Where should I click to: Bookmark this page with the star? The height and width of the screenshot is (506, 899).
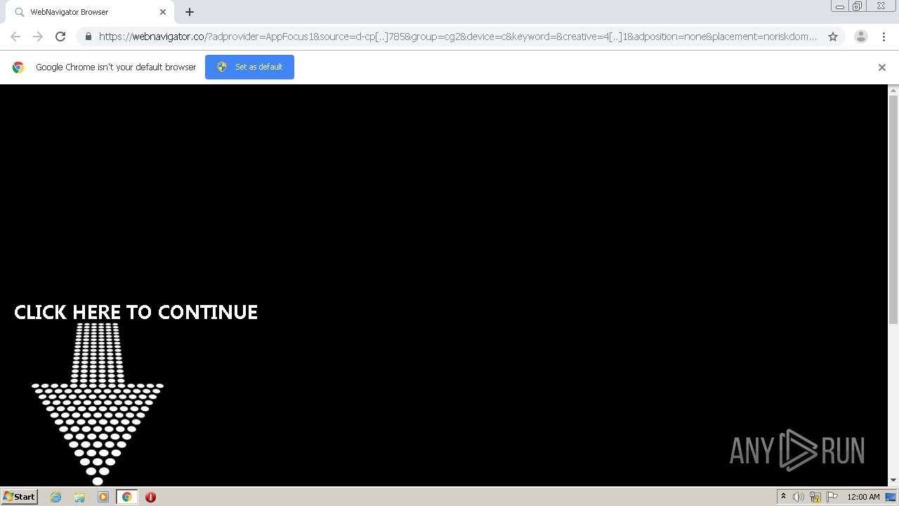[833, 37]
